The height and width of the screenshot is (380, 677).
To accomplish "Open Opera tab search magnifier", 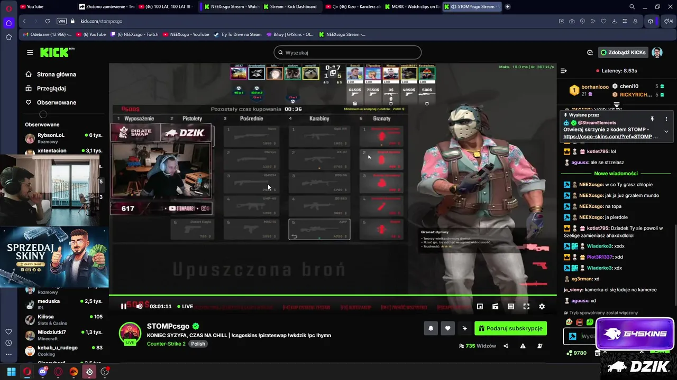I will coord(632,6).
